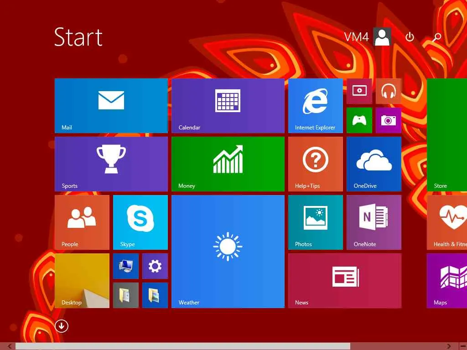Launch Internet Explorer tile
Screen dimensions: 467x350
(316, 106)
